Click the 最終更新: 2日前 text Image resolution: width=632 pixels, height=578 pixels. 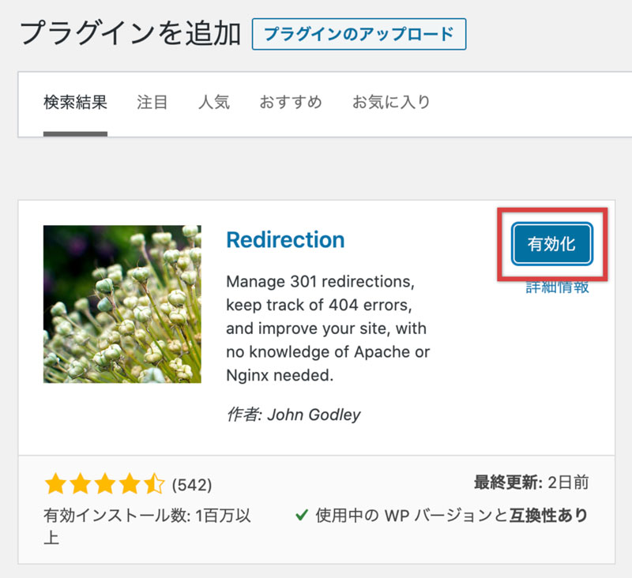click(531, 482)
